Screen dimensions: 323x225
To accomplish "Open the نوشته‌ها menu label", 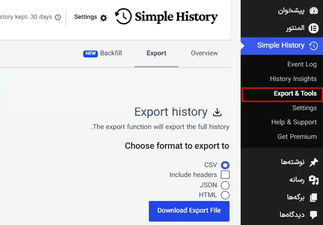I will [x=293, y=162].
